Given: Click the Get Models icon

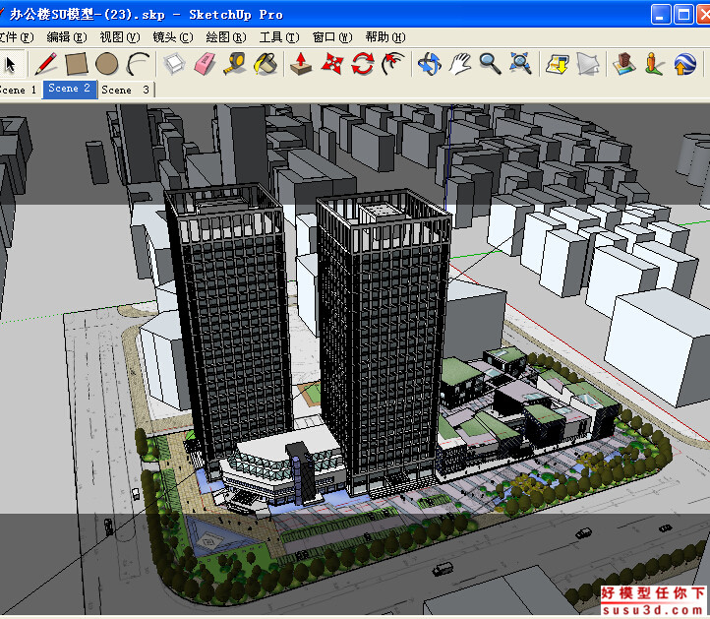Looking at the screenshot, I should click(557, 64).
